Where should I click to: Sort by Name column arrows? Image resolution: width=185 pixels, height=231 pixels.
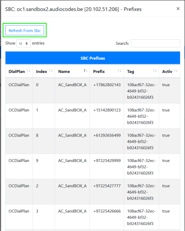pyautogui.click(x=86, y=71)
